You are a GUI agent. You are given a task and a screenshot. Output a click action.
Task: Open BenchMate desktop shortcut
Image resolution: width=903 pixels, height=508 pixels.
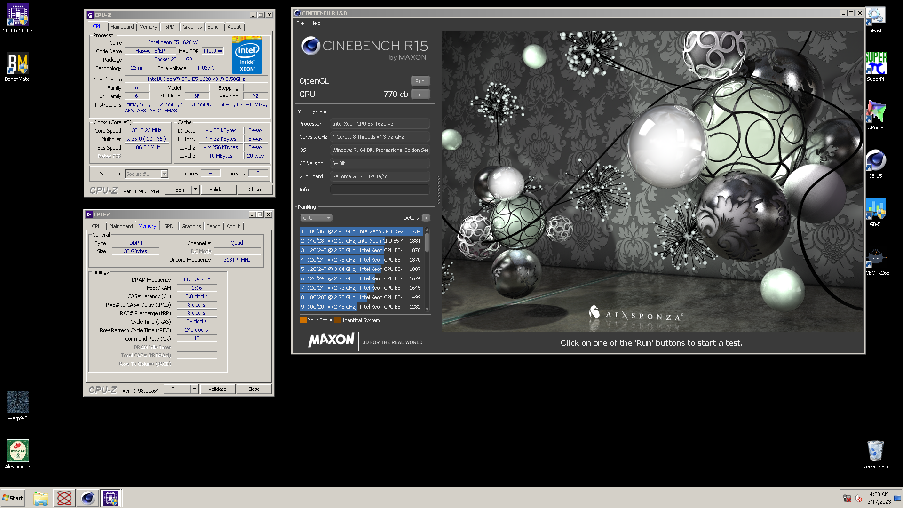coord(17,67)
